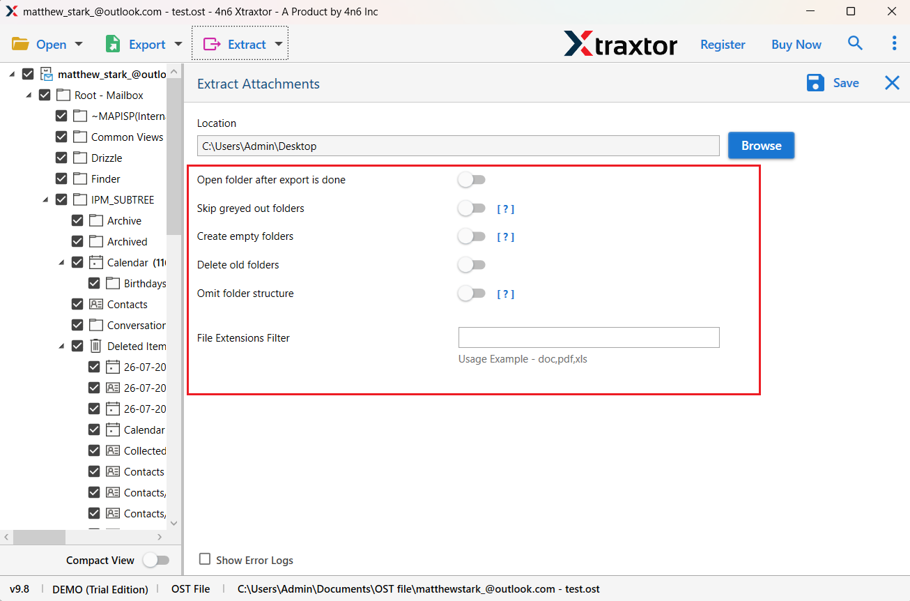
Task: Close the Extract Attachments panel with X
Action: click(x=892, y=84)
